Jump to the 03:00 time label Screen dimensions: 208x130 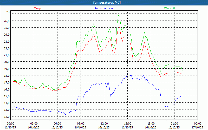[34, 123]
